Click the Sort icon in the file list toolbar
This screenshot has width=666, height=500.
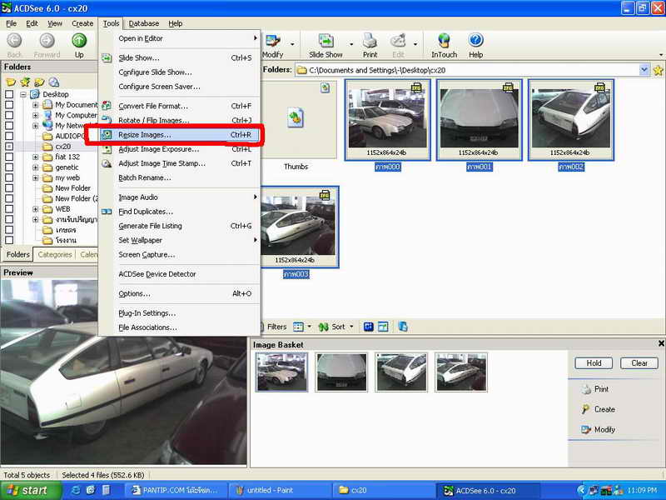point(324,327)
